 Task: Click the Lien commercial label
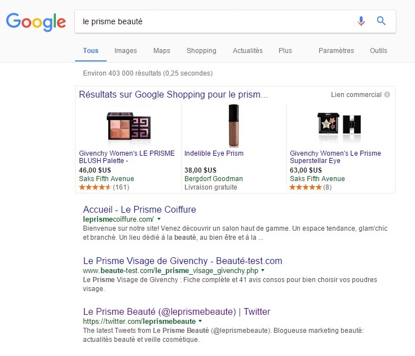pos(356,95)
